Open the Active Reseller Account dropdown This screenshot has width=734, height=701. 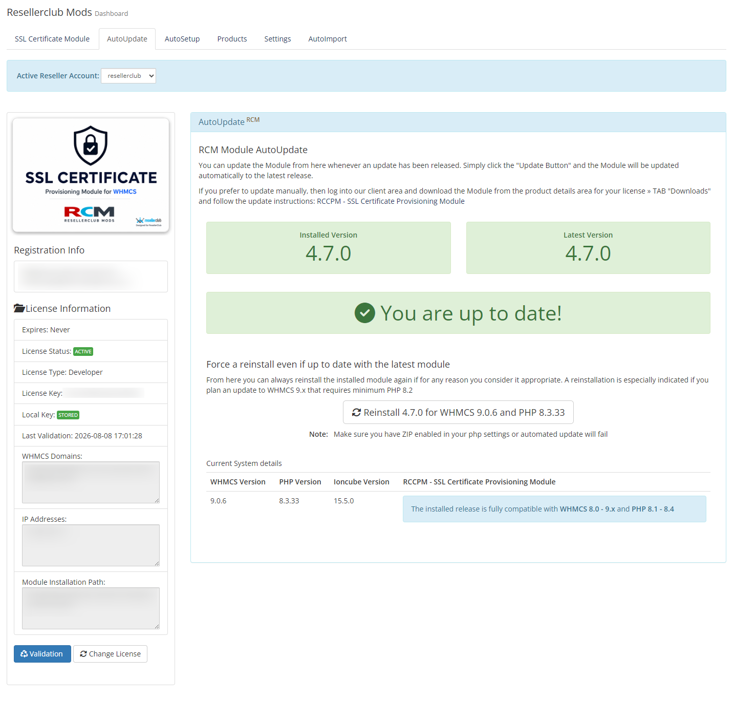tap(128, 76)
